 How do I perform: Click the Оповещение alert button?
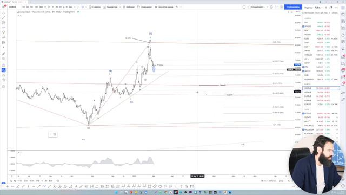[x=144, y=7]
